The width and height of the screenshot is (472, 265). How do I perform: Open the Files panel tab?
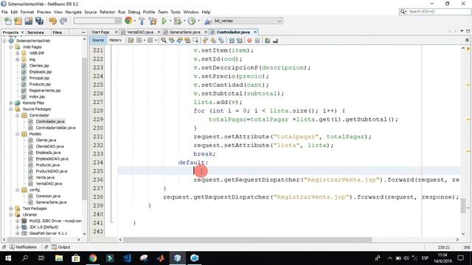point(58,32)
